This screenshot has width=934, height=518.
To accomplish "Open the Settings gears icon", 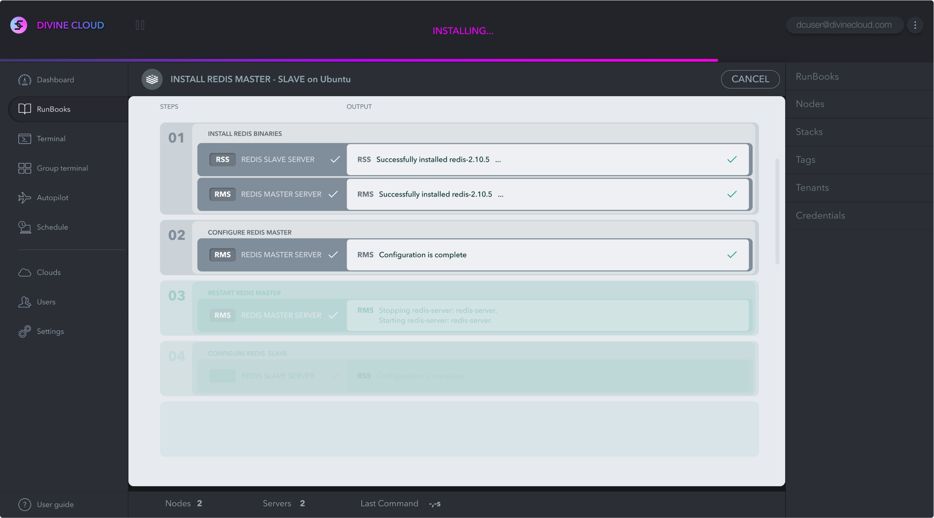I will pyautogui.click(x=25, y=331).
